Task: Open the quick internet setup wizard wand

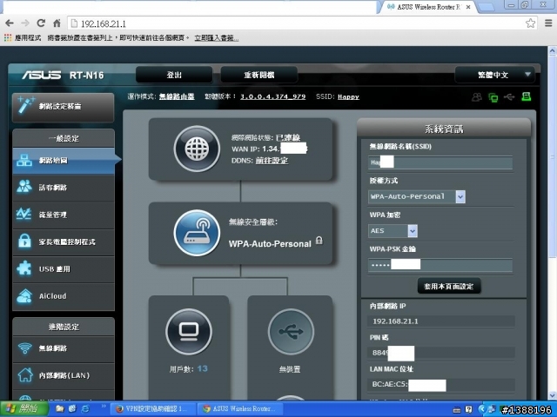Action: point(64,106)
